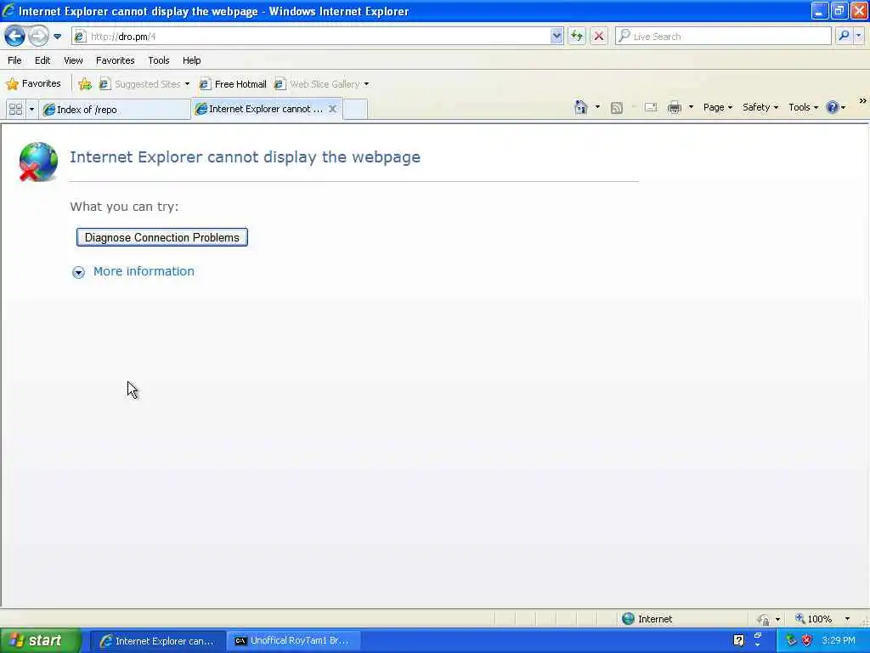Click Add to Favorites Bar star icon
Screen dimensions: 870x653
click(x=85, y=84)
